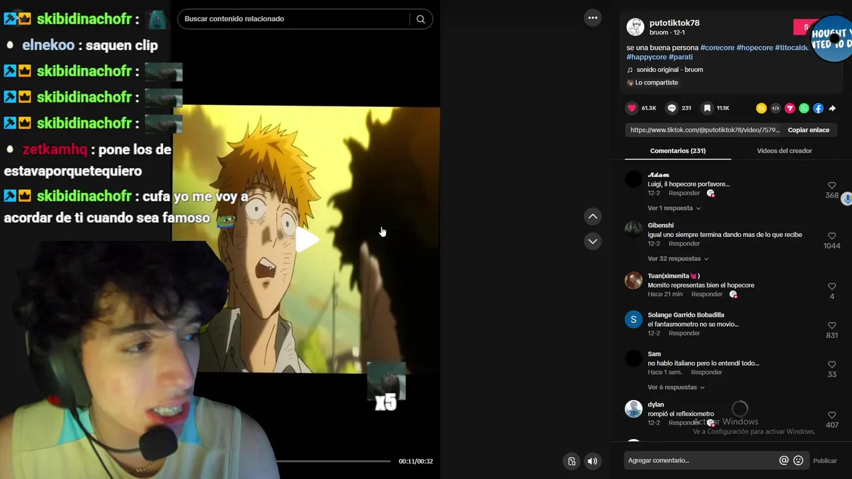Click the #parati hashtag
This screenshot has height=479, width=852.
680,57
